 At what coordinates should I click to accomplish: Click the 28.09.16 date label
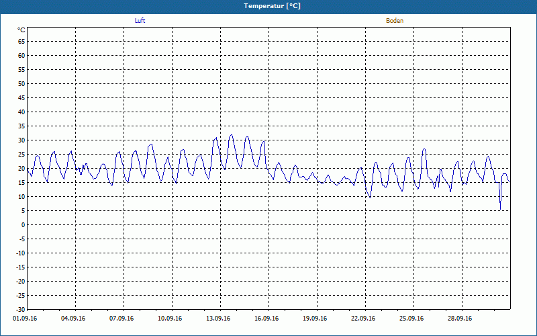(x=460, y=319)
